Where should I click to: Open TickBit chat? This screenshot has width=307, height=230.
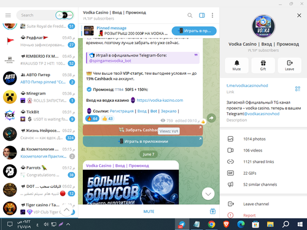tap(39, 115)
